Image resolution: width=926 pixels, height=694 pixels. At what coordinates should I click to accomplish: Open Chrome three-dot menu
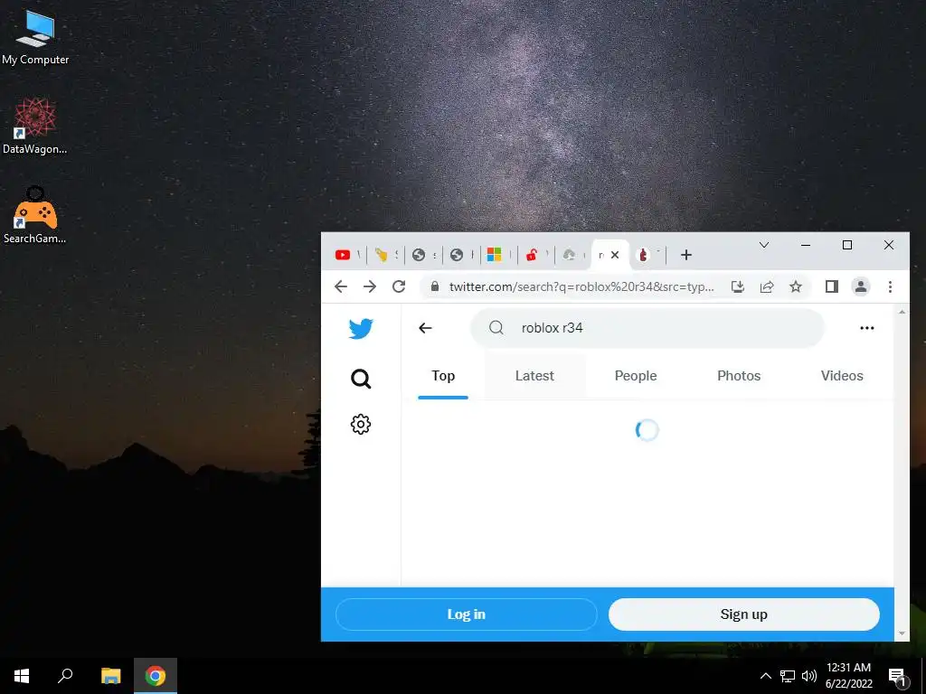[890, 286]
